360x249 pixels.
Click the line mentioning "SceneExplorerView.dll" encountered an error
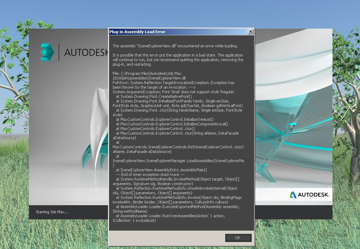175,46
